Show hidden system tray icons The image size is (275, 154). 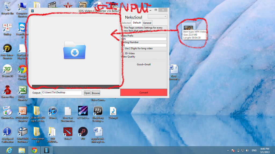pyautogui.click(x=228, y=150)
